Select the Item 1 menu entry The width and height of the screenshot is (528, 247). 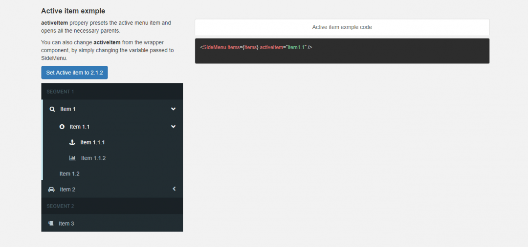pos(112,109)
